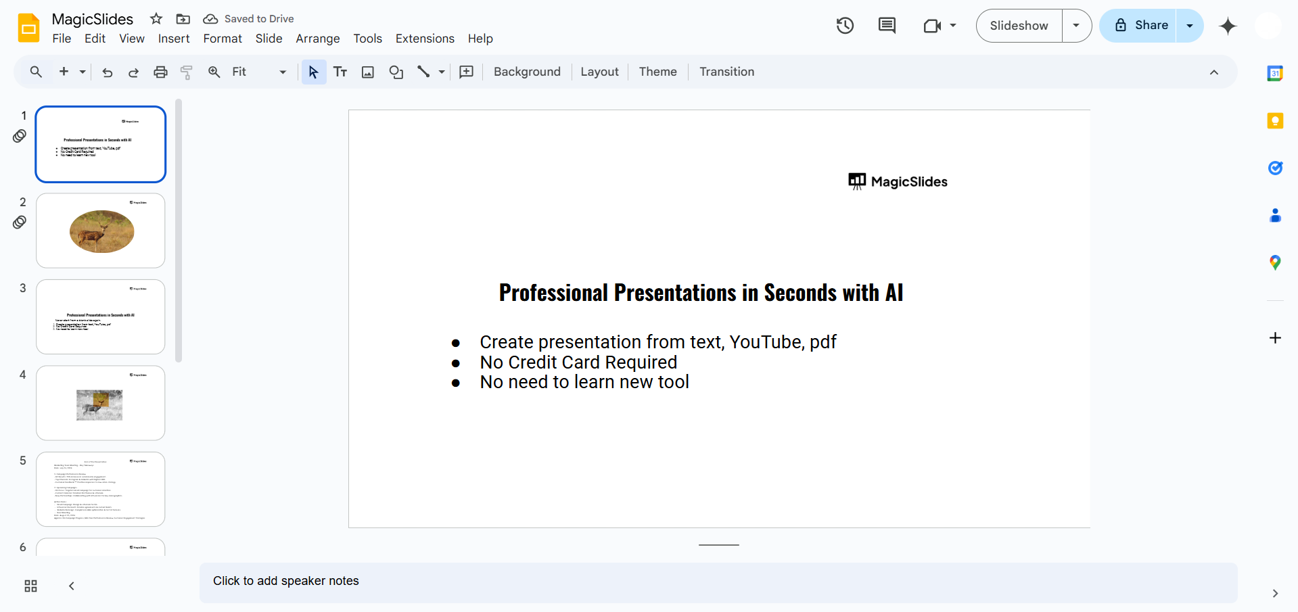Open the Insert menu

pos(174,39)
